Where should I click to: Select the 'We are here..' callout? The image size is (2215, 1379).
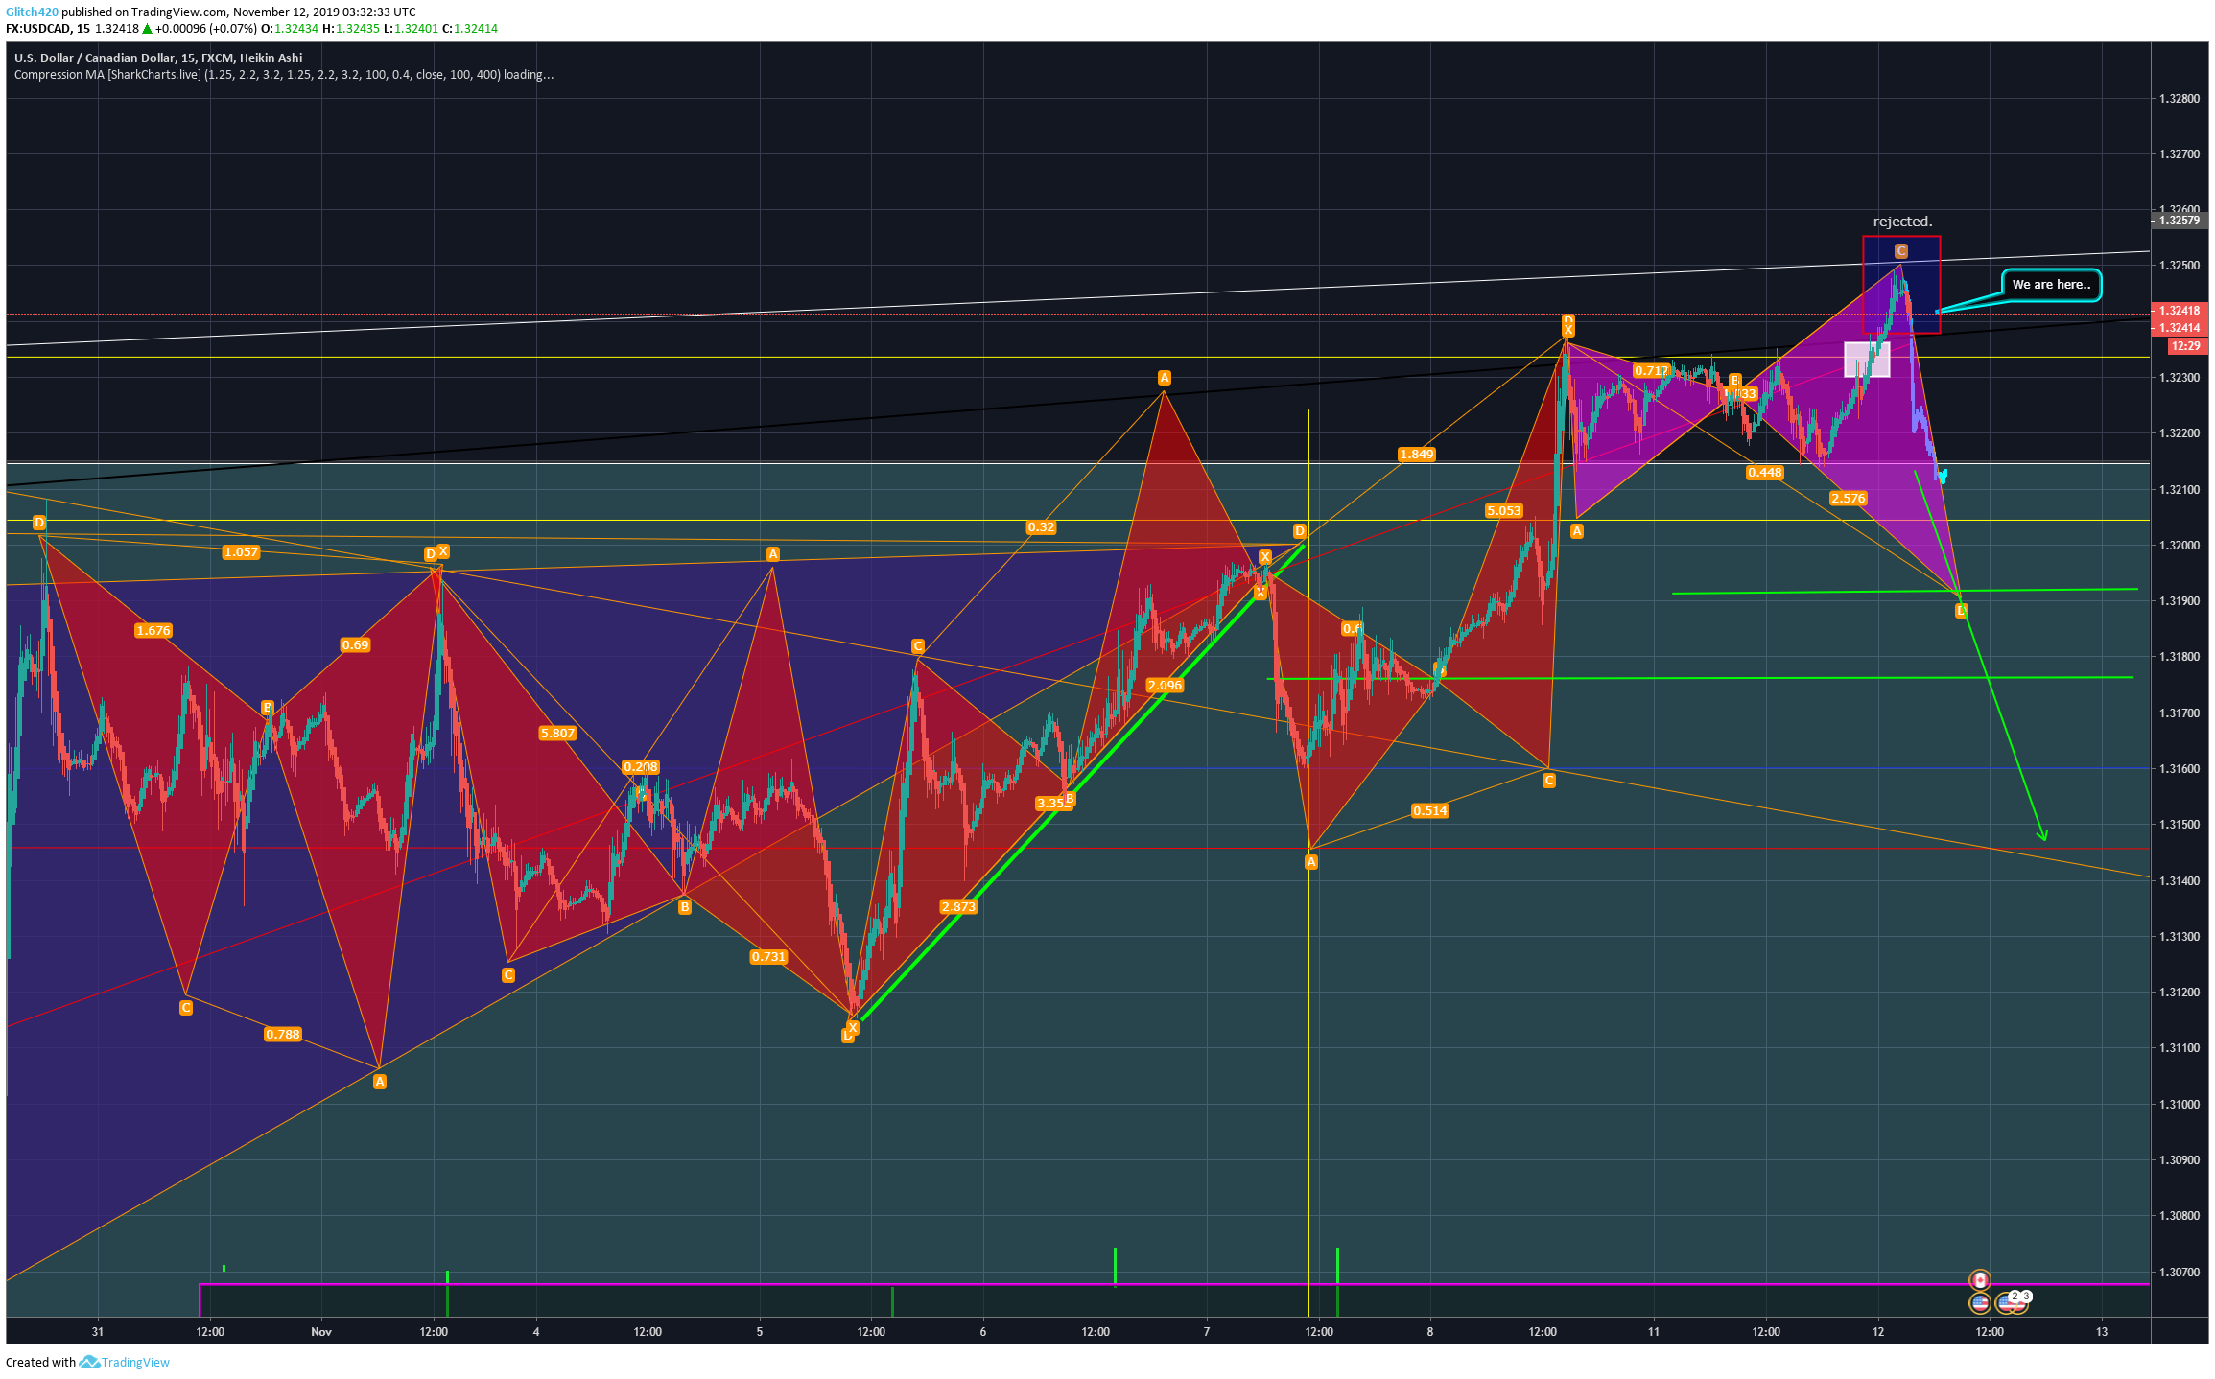(2051, 285)
